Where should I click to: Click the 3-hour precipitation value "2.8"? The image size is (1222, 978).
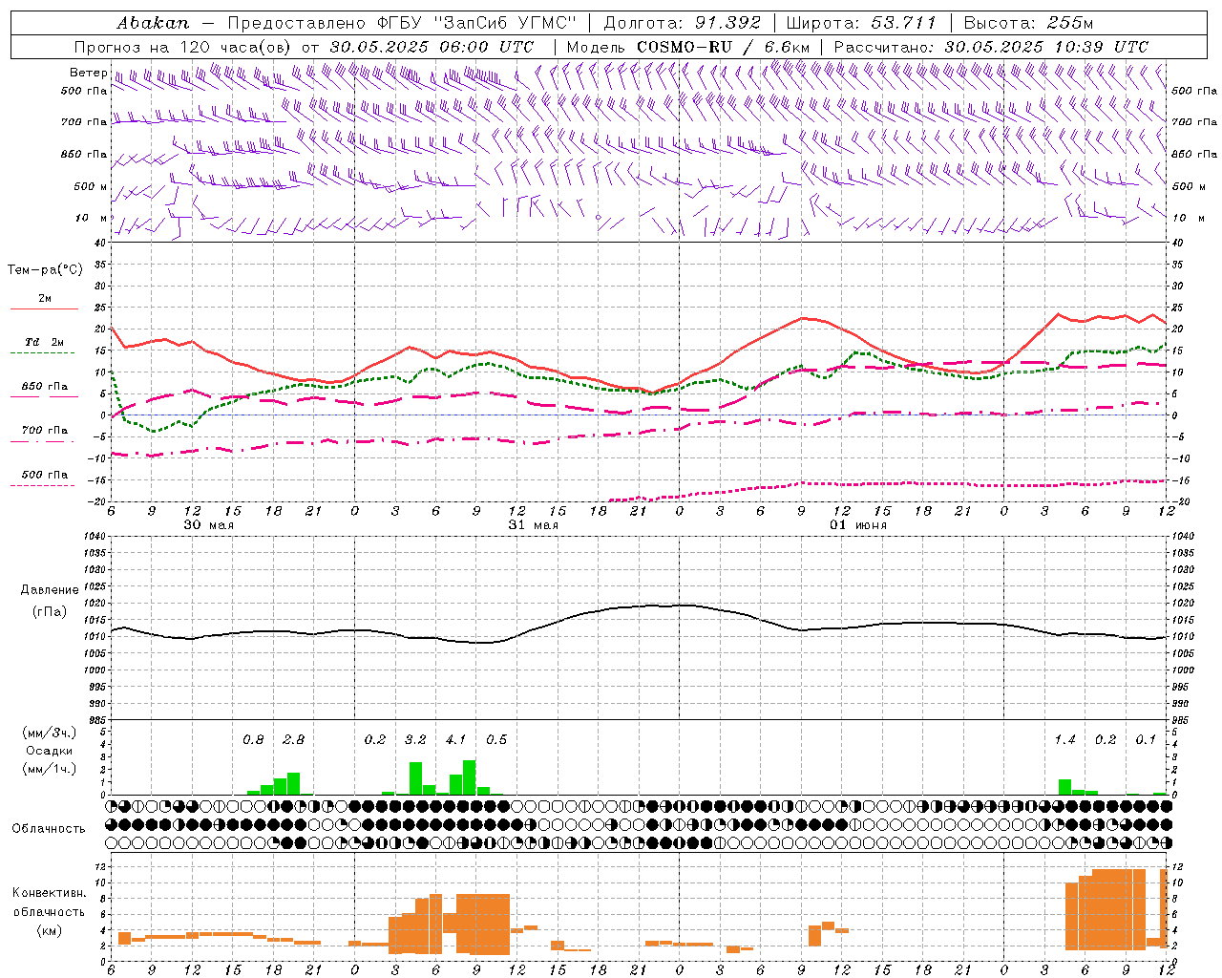(x=293, y=740)
